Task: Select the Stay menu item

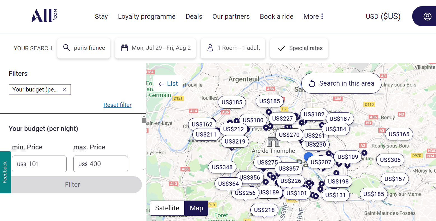Action: click(101, 17)
